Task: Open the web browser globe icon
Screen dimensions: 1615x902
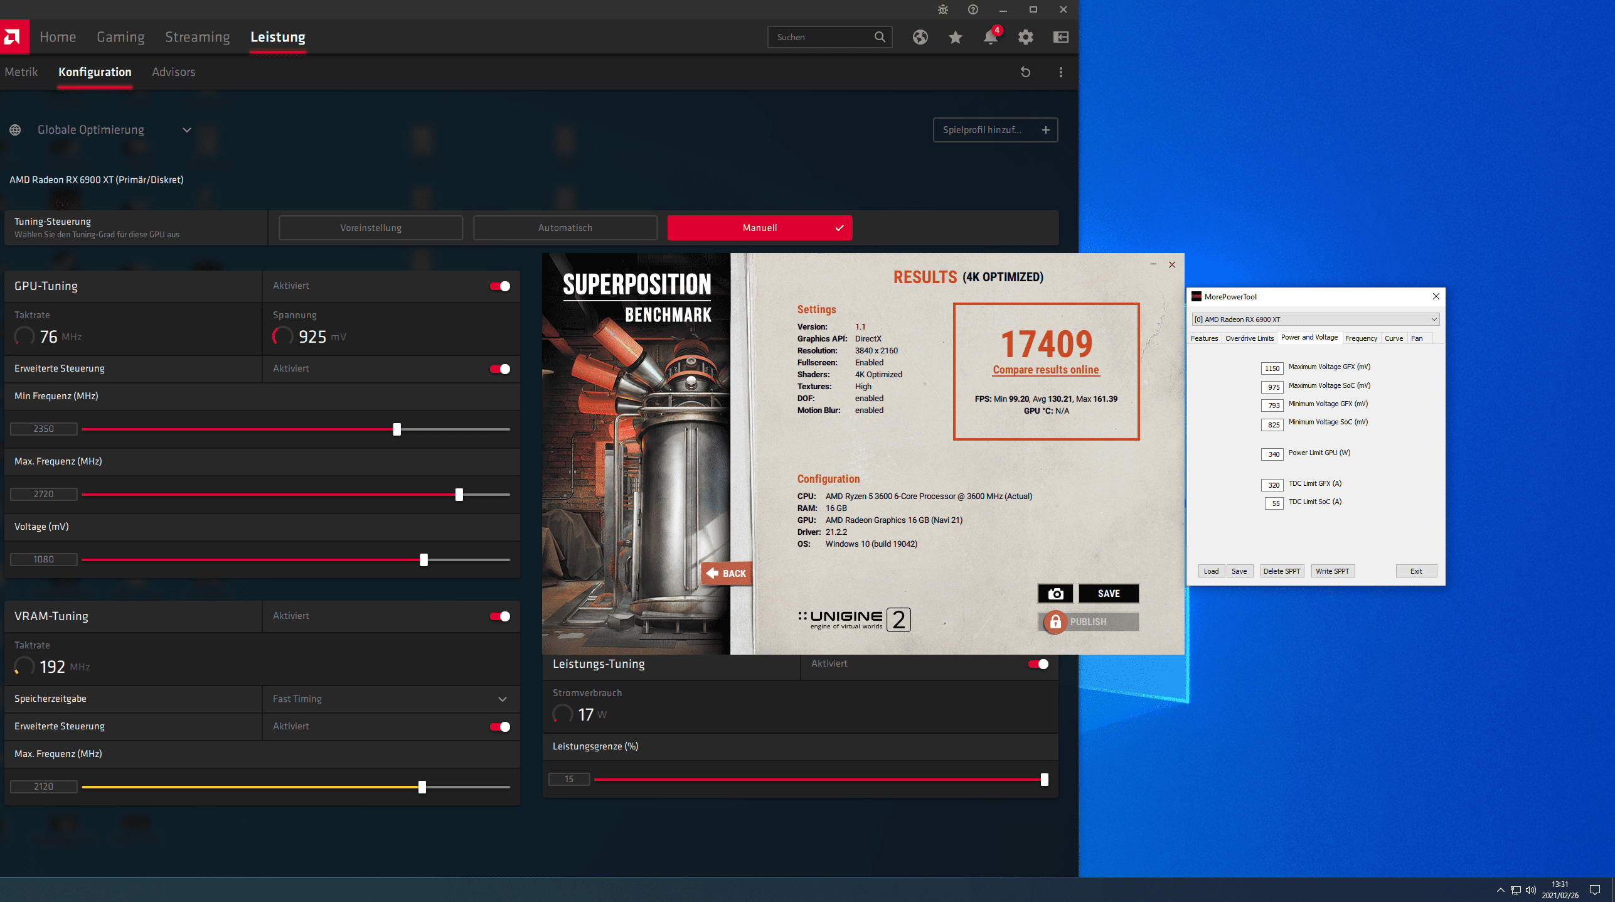Action: pos(920,37)
